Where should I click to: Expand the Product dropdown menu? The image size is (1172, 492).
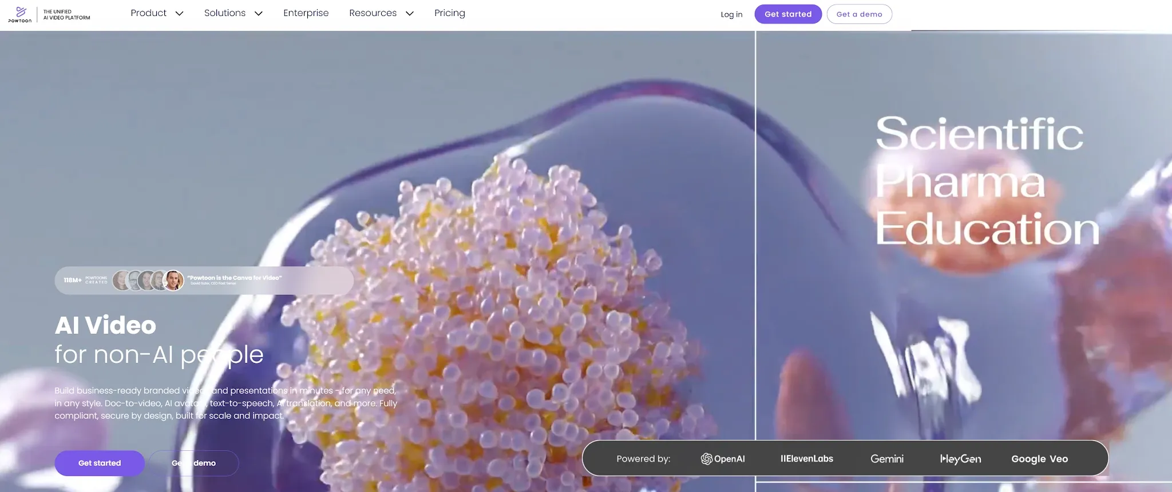click(157, 13)
